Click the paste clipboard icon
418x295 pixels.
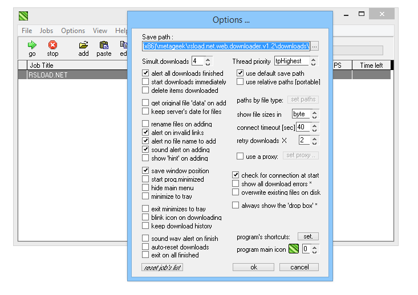pos(104,45)
